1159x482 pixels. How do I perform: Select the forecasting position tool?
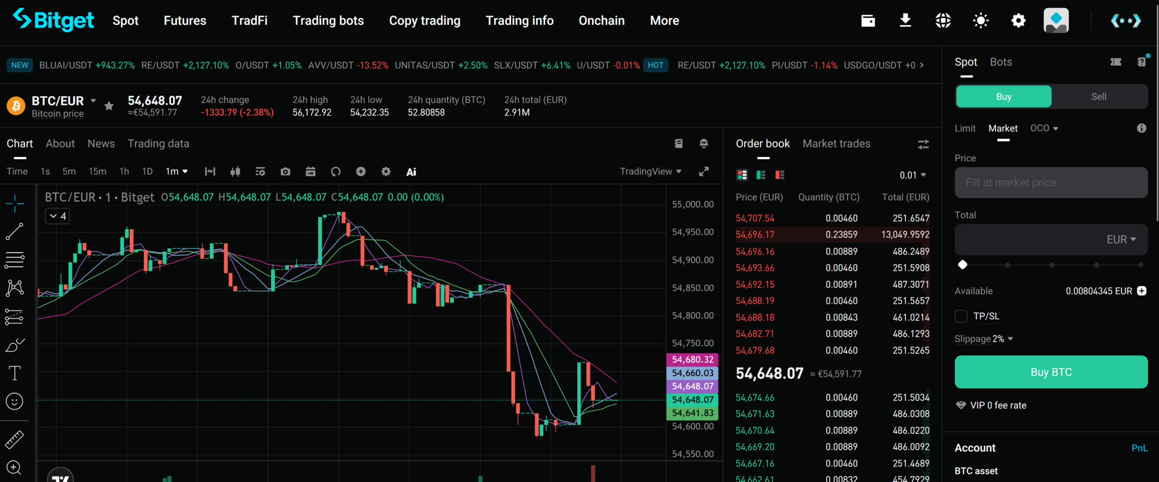tap(14, 317)
